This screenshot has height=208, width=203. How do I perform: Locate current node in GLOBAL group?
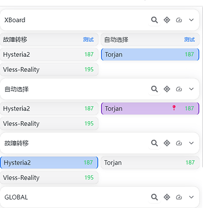(x=167, y=197)
